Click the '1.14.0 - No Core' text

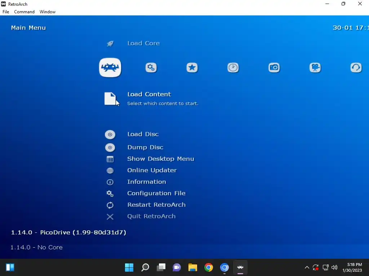(36, 247)
